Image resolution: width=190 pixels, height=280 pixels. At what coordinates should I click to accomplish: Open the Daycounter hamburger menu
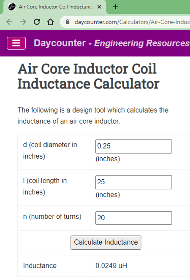point(16,43)
